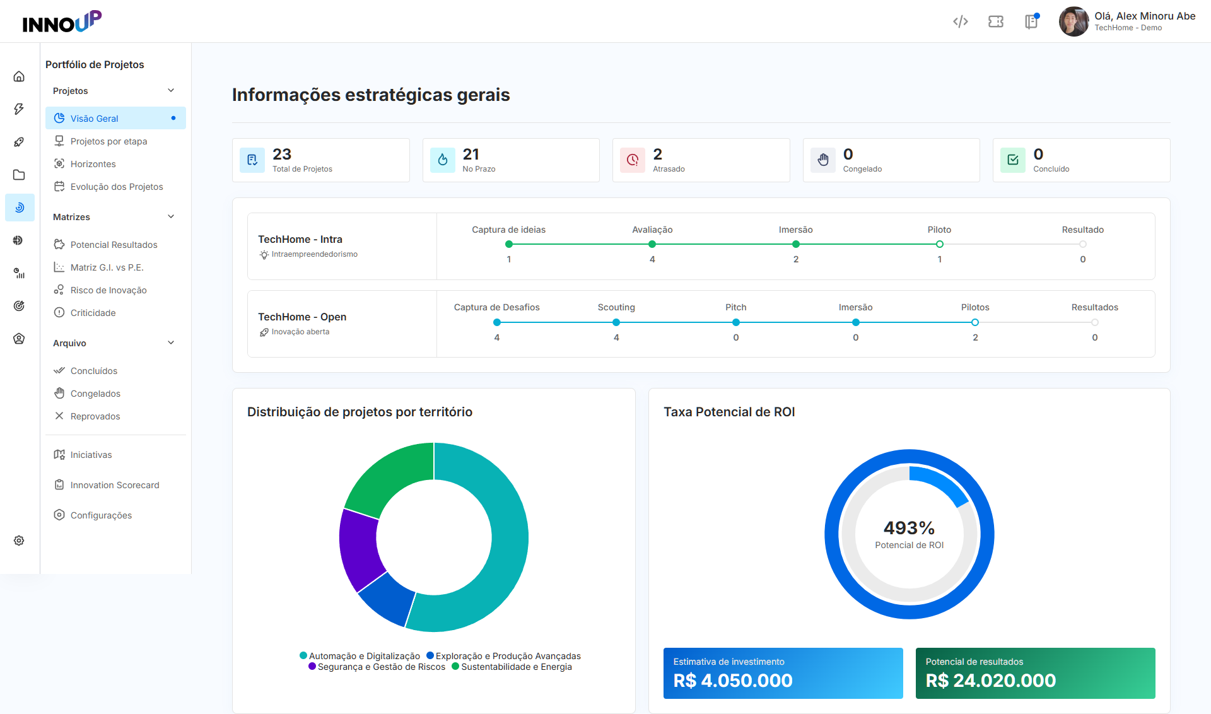Click the code brackets icon in header
Screen dimensions: 1211x714
coord(961,21)
